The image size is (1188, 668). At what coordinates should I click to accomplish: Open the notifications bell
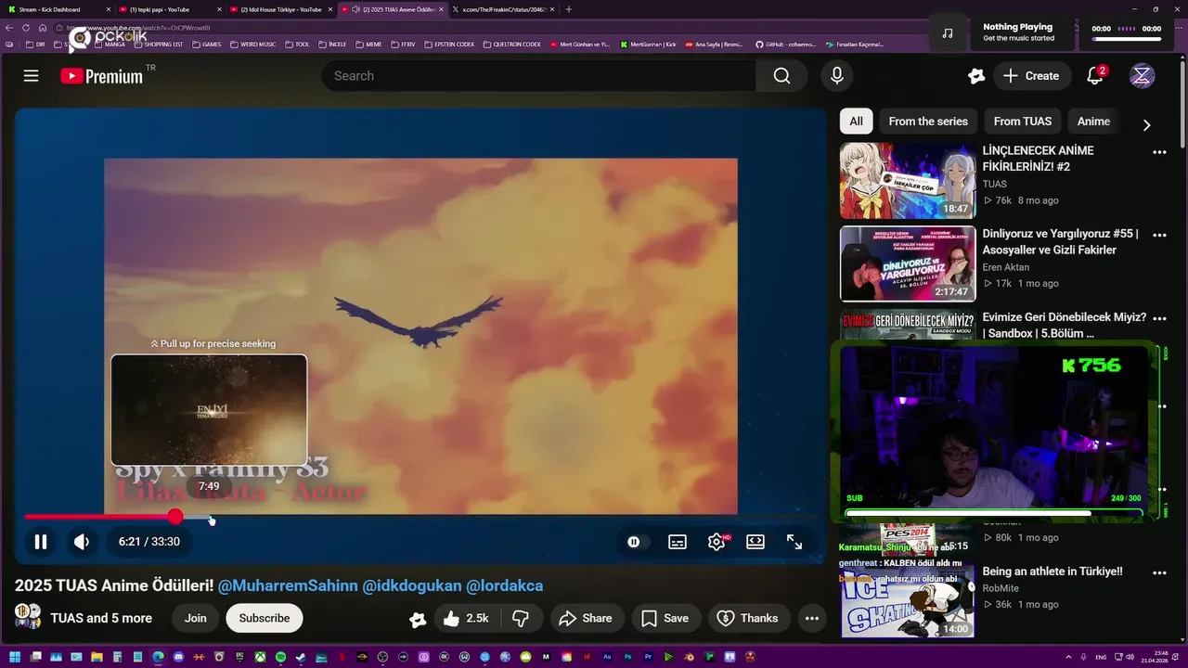tap(1095, 76)
